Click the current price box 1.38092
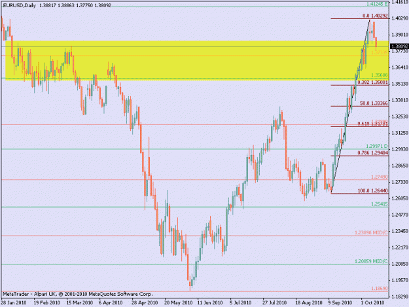 pos(399,46)
